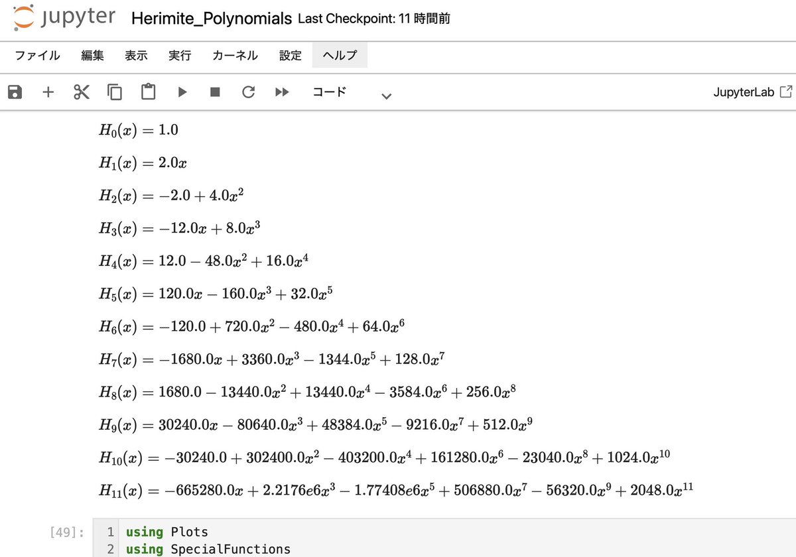Viewport: 796px width, 557px height.
Task: Click the H7(x) polynomial output line
Action: [271, 359]
